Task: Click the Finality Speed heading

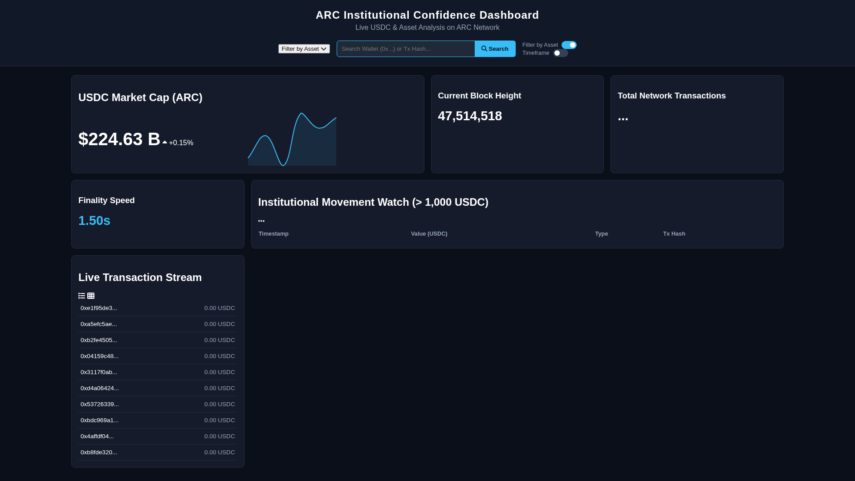Action: tap(106, 200)
